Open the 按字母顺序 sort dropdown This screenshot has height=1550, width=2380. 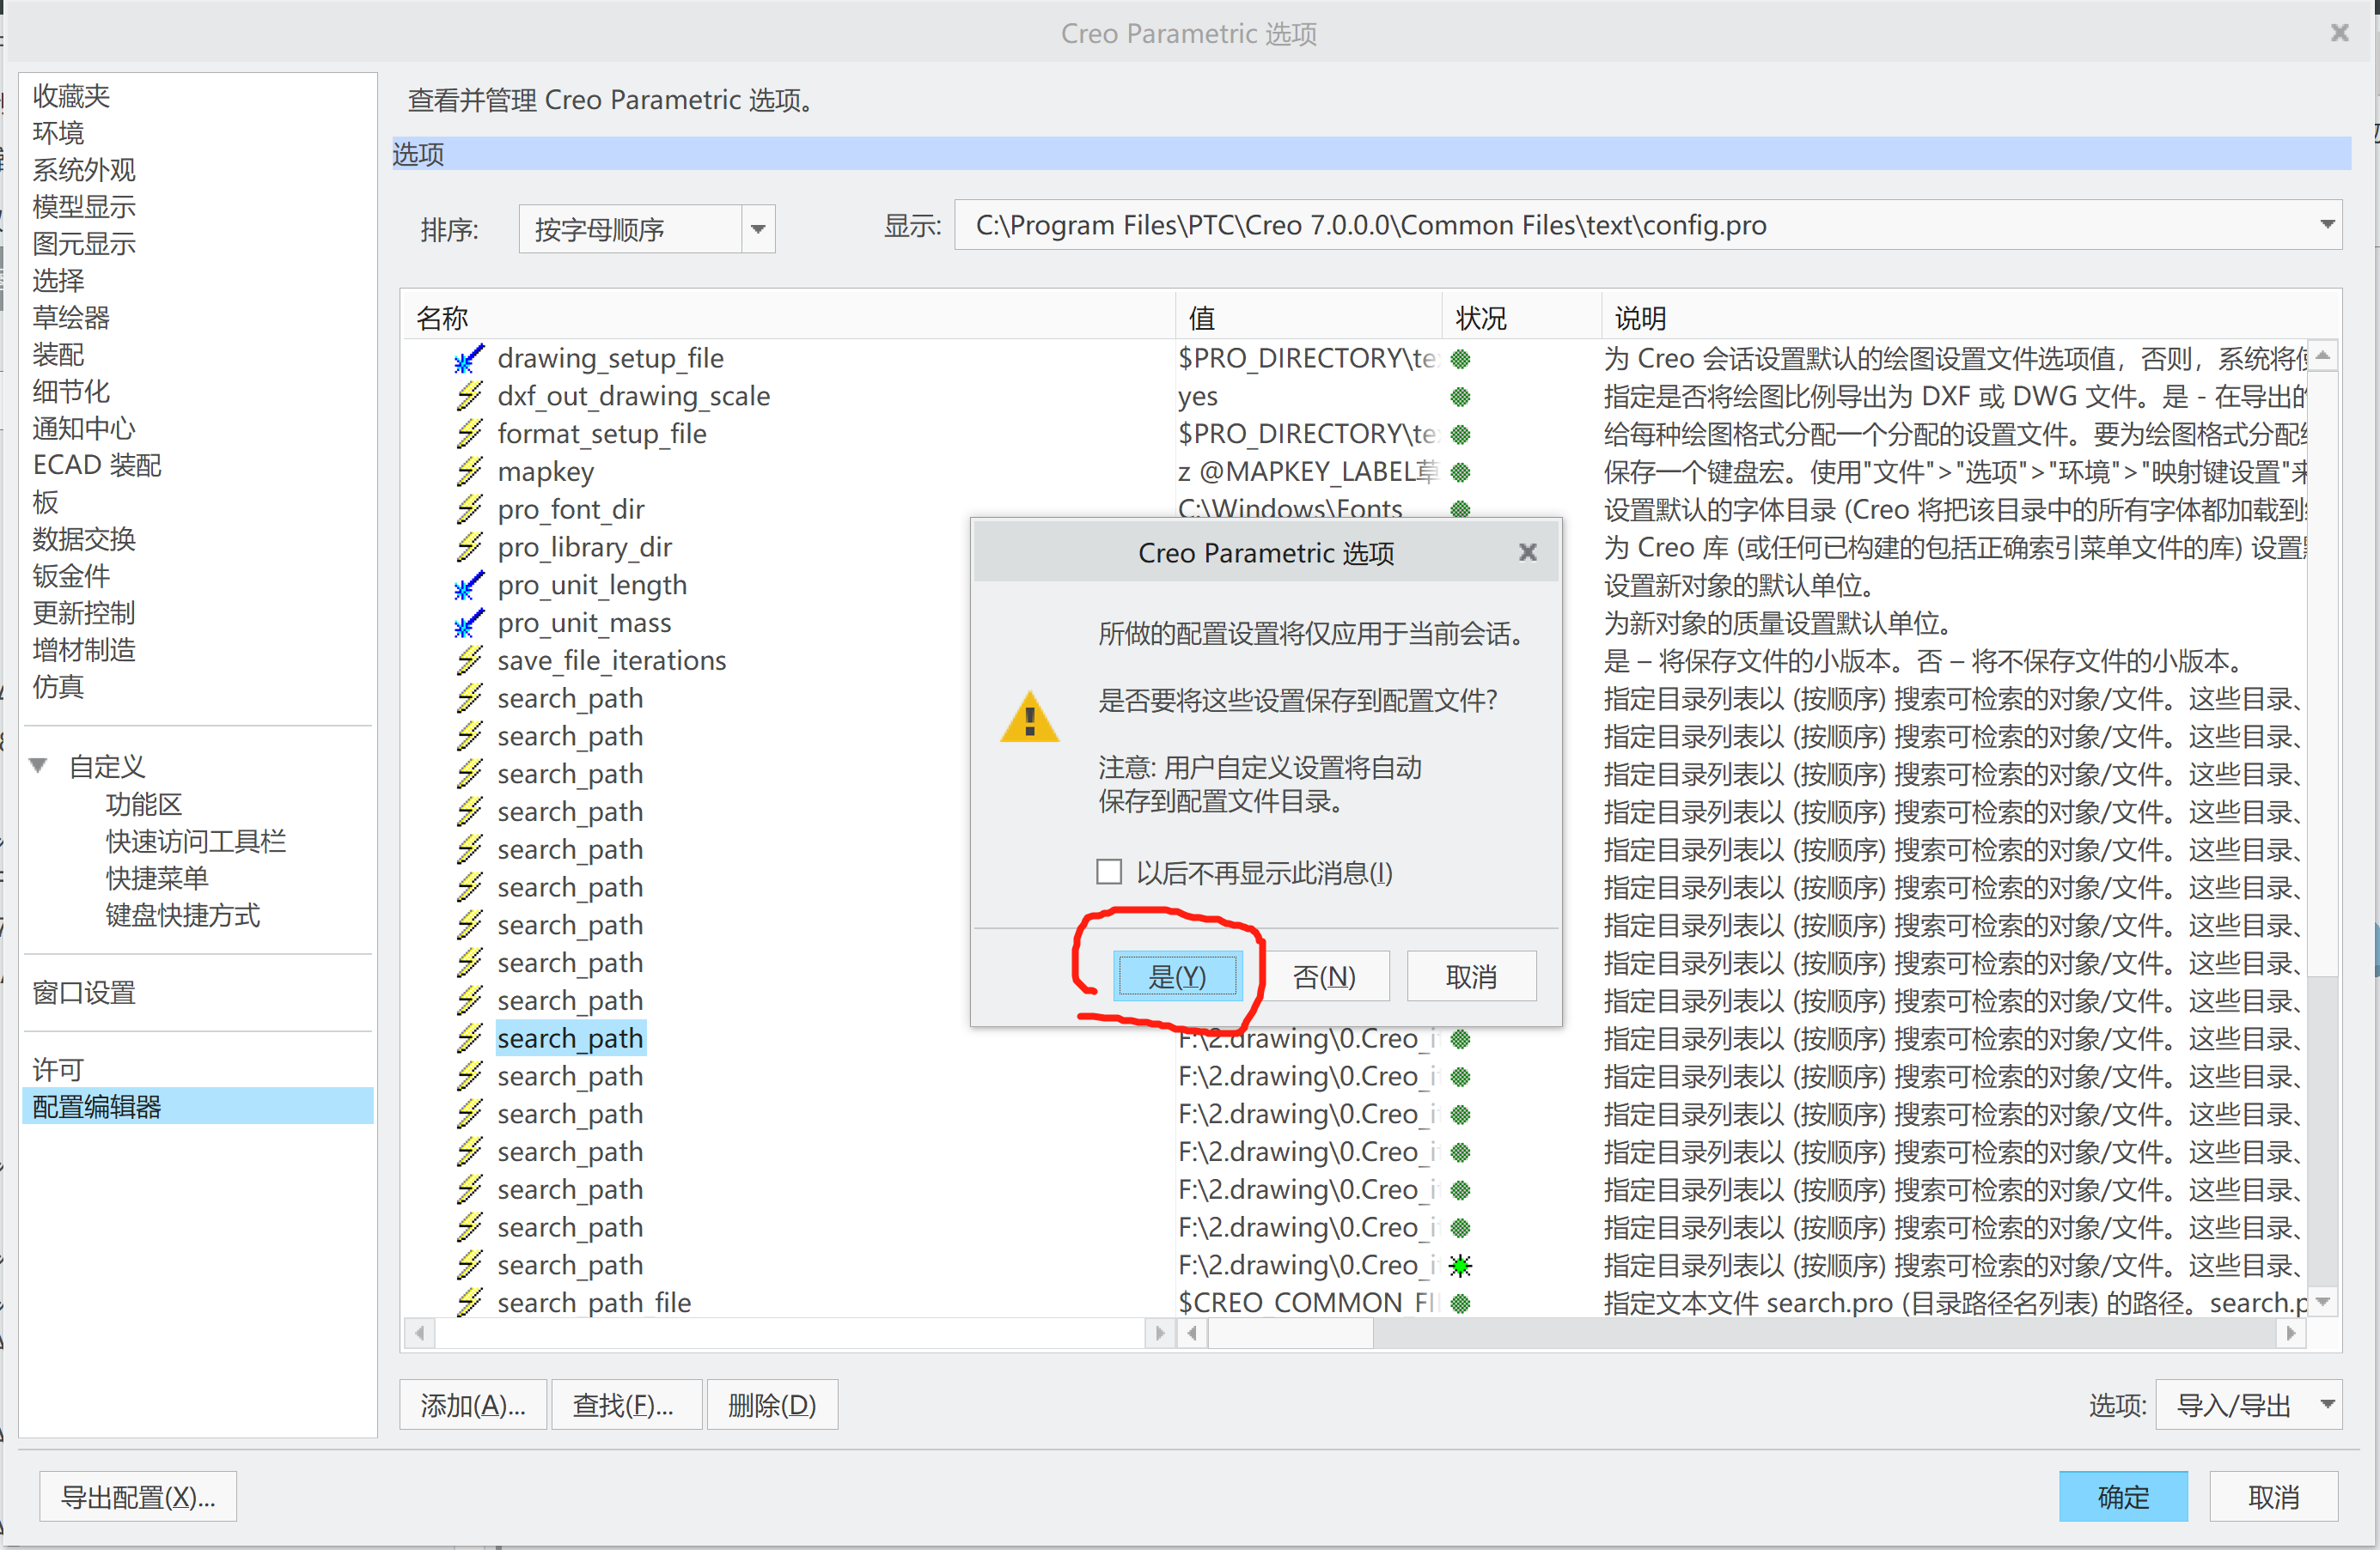(x=758, y=229)
